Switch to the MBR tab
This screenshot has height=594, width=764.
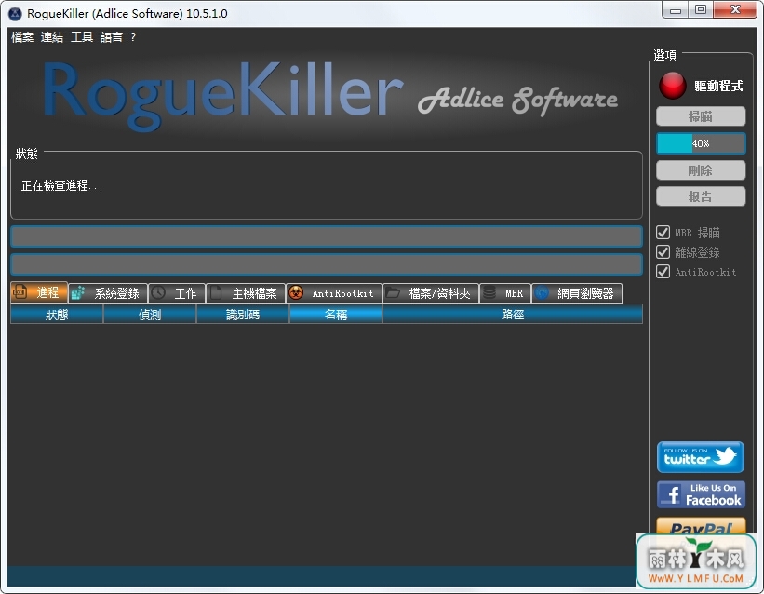click(x=505, y=293)
